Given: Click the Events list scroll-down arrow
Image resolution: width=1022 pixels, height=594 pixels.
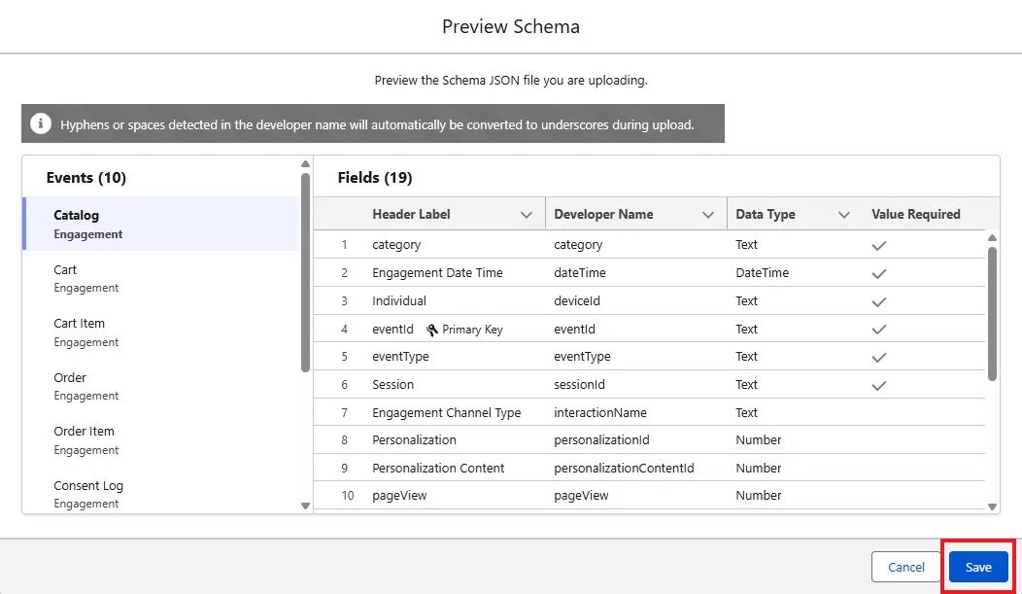Looking at the screenshot, I should coord(305,506).
